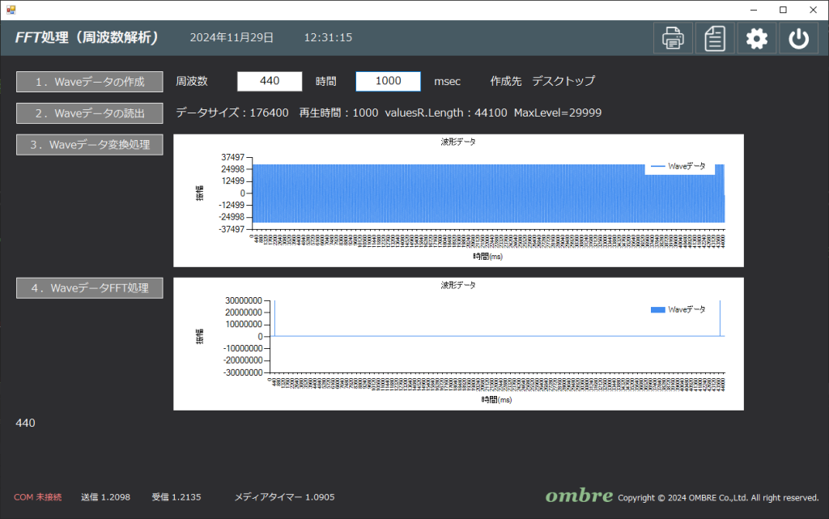The width and height of the screenshot is (829, 519).
Task: Click the printer icon in header
Action: tap(673, 38)
